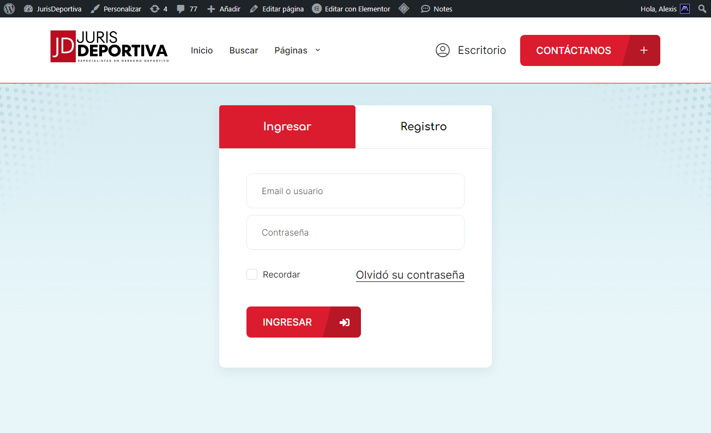
Task: Toggle the Recordar checkbox
Action: (252, 274)
